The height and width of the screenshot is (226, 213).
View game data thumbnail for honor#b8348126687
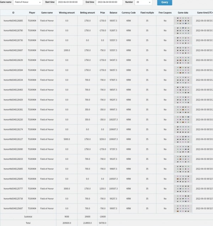click(183, 50)
